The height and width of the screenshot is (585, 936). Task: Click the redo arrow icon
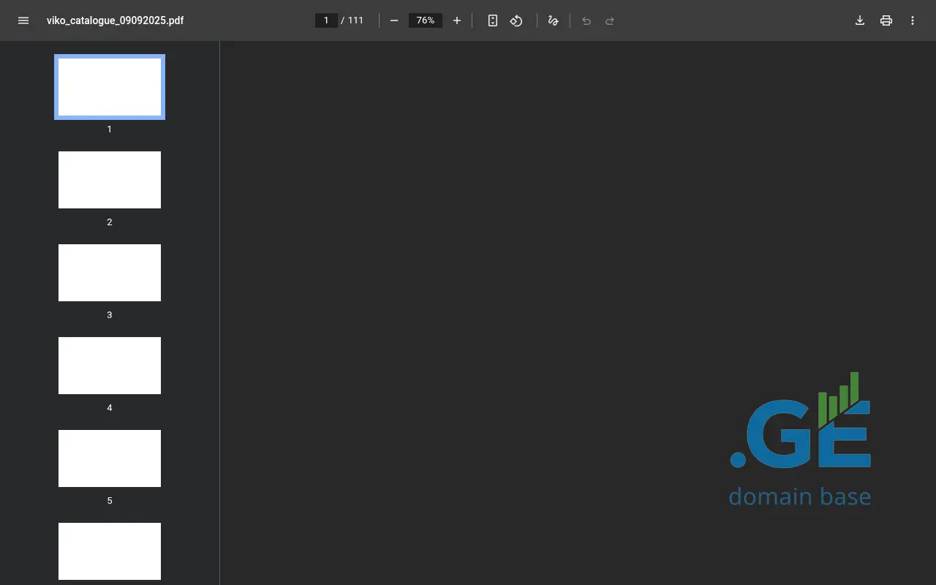(x=610, y=20)
